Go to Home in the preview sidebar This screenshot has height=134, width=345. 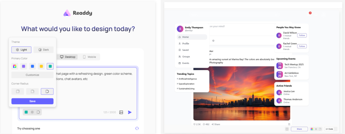tap(192, 37)
